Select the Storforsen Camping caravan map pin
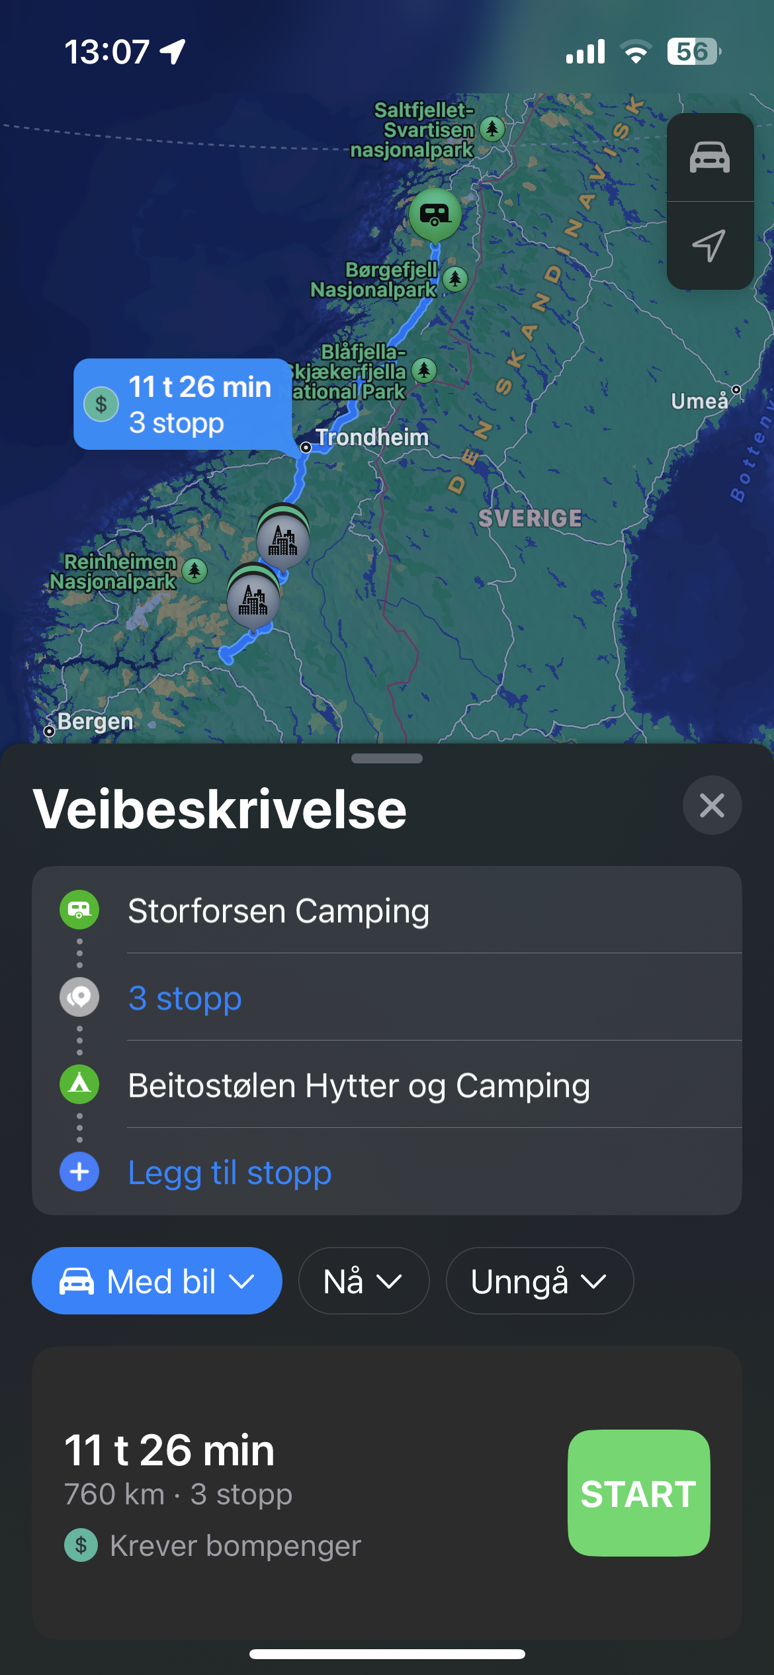This screenshot has width=774, height=1675. 435,214
